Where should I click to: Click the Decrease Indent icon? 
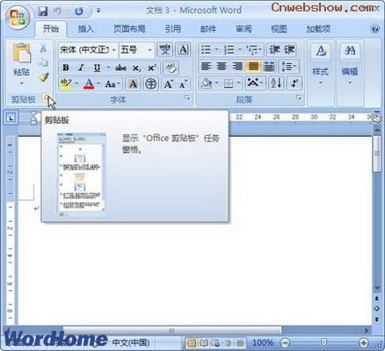click(x=274, y=49)
